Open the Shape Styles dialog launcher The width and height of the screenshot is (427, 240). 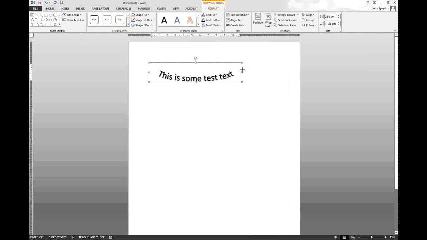(x=154, y=31)
